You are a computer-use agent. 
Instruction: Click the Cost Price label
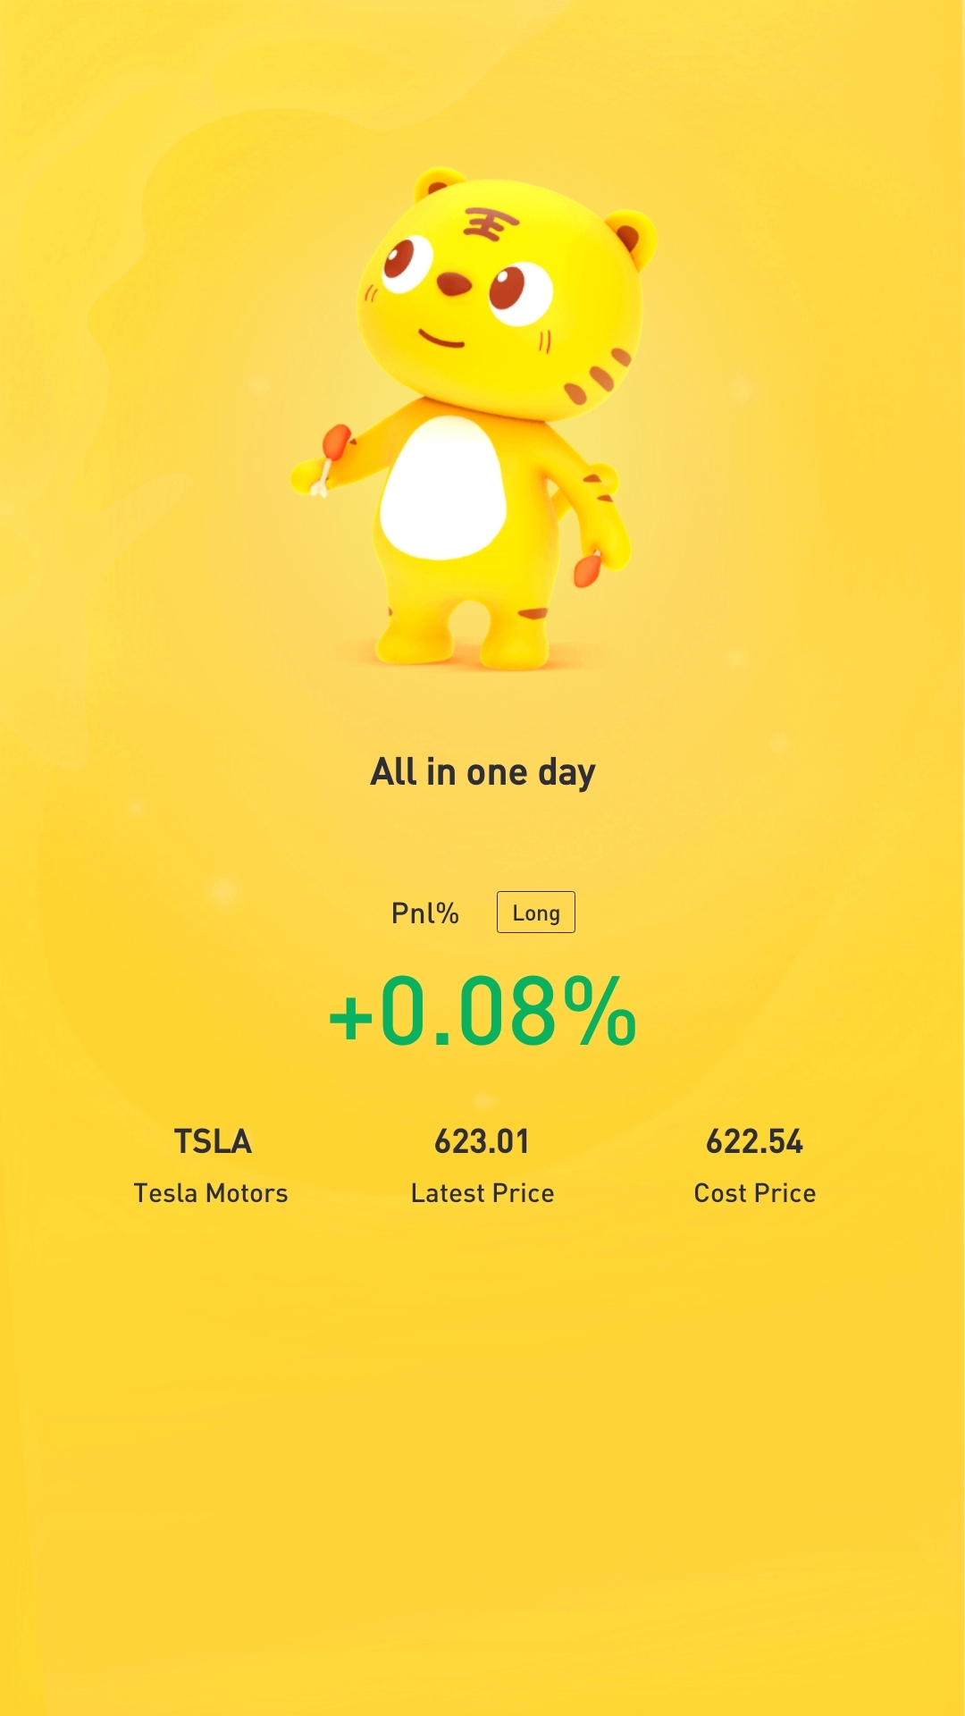pos(755,1193)
